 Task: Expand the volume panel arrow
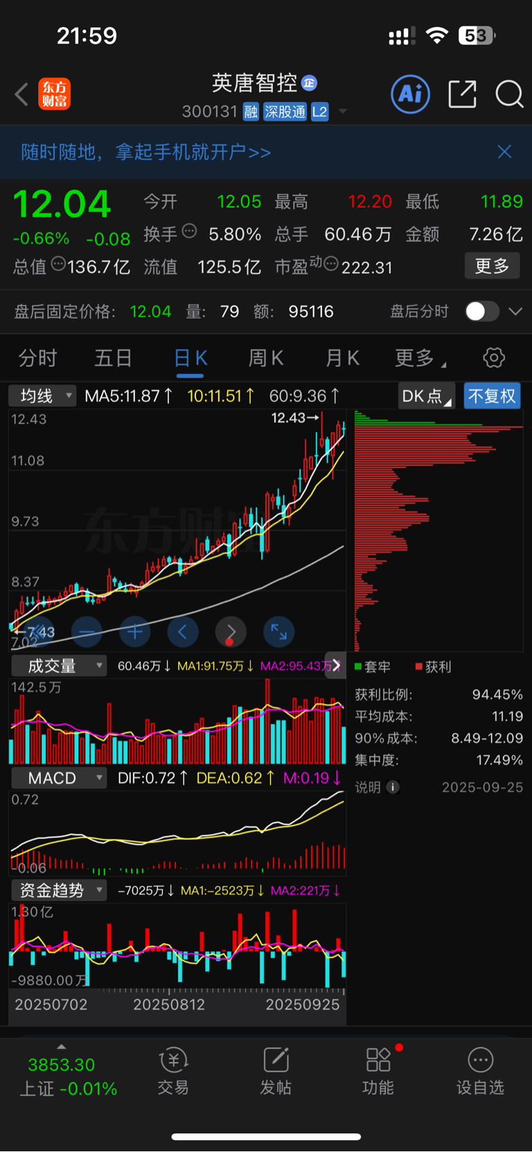[336, 665]
